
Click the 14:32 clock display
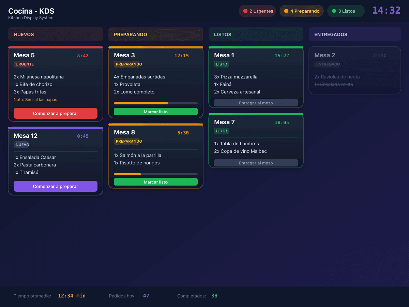[386, 10]
